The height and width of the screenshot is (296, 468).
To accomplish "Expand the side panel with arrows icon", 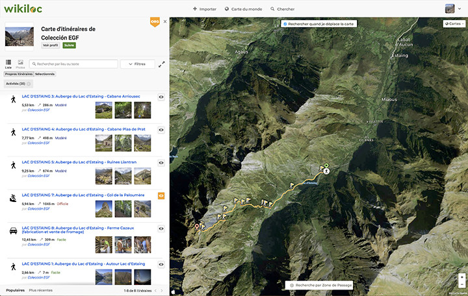I will [x=162, y=64].
